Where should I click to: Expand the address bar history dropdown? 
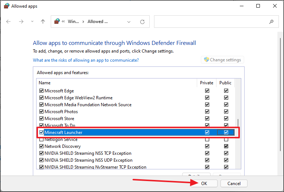129,22
